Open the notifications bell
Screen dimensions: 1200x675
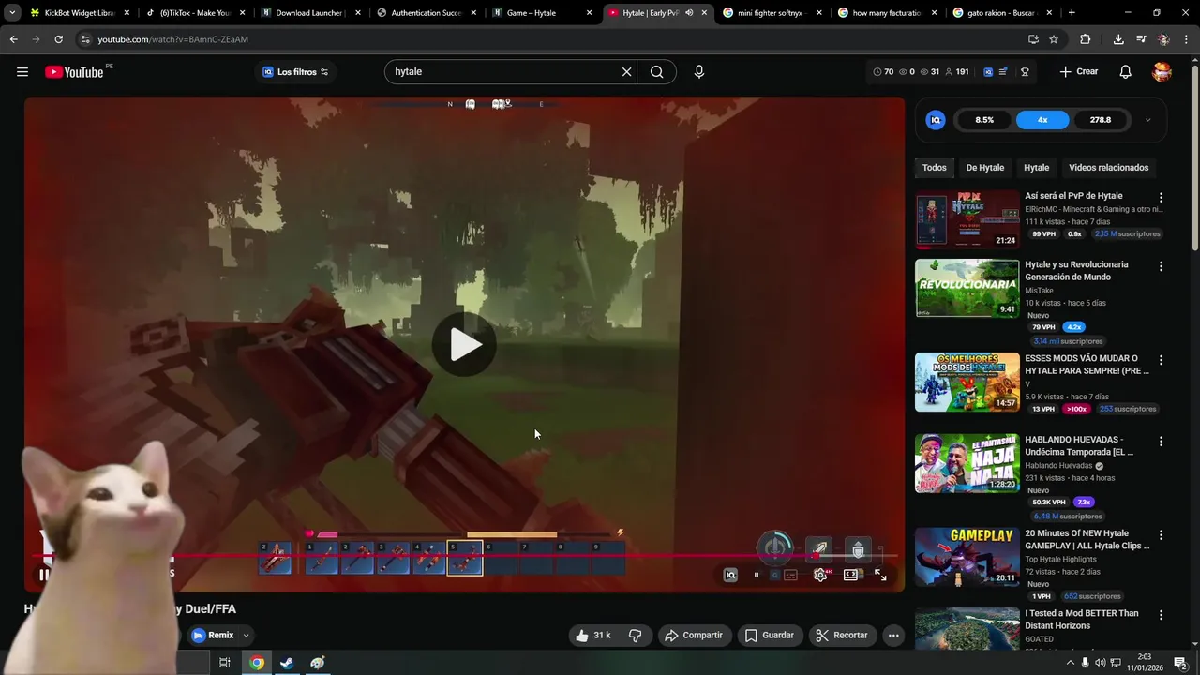1126,72
